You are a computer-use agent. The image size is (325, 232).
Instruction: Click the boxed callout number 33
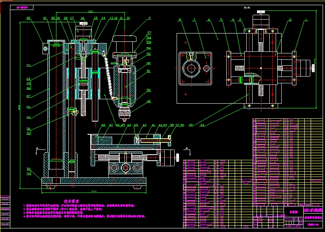pos(28,173)
